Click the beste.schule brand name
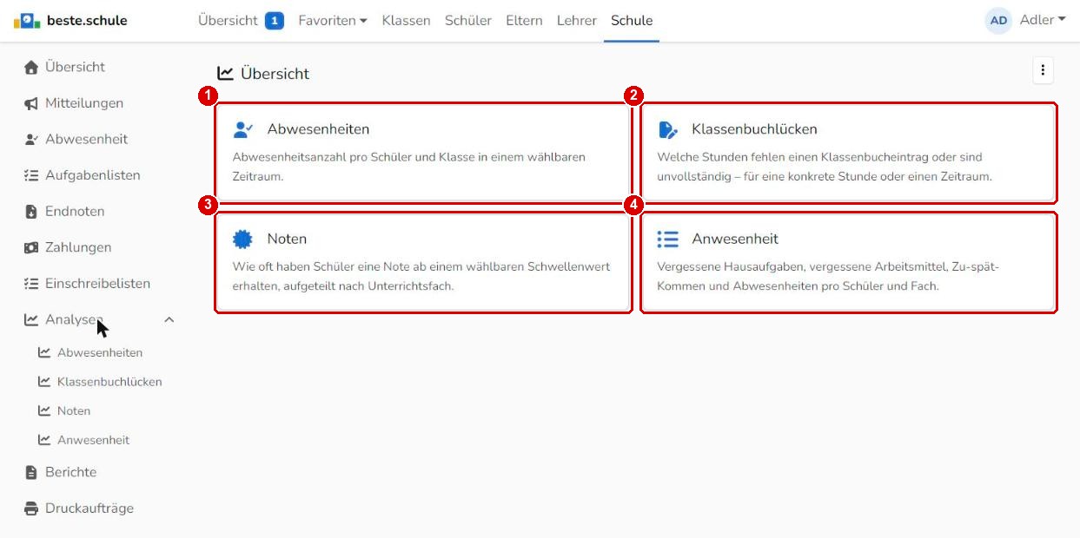Viewport: 1080px width, 538px height. point(87,20)
